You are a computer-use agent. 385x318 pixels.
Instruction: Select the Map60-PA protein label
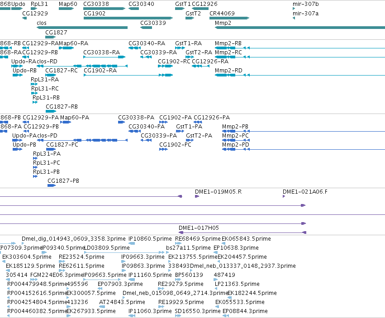coord(75,118)
